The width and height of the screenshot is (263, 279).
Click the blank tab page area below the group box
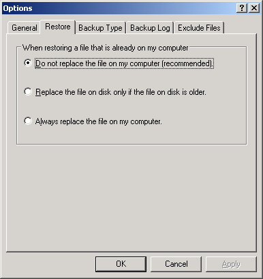[131, 198]
